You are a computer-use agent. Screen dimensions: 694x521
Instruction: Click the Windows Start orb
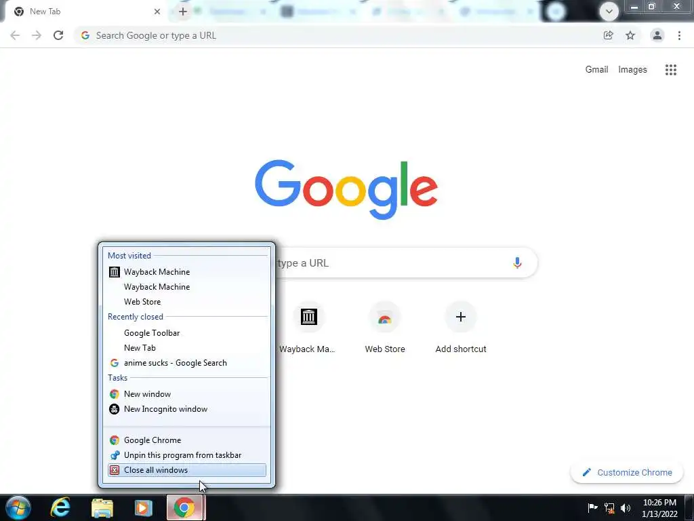(18, 507)
